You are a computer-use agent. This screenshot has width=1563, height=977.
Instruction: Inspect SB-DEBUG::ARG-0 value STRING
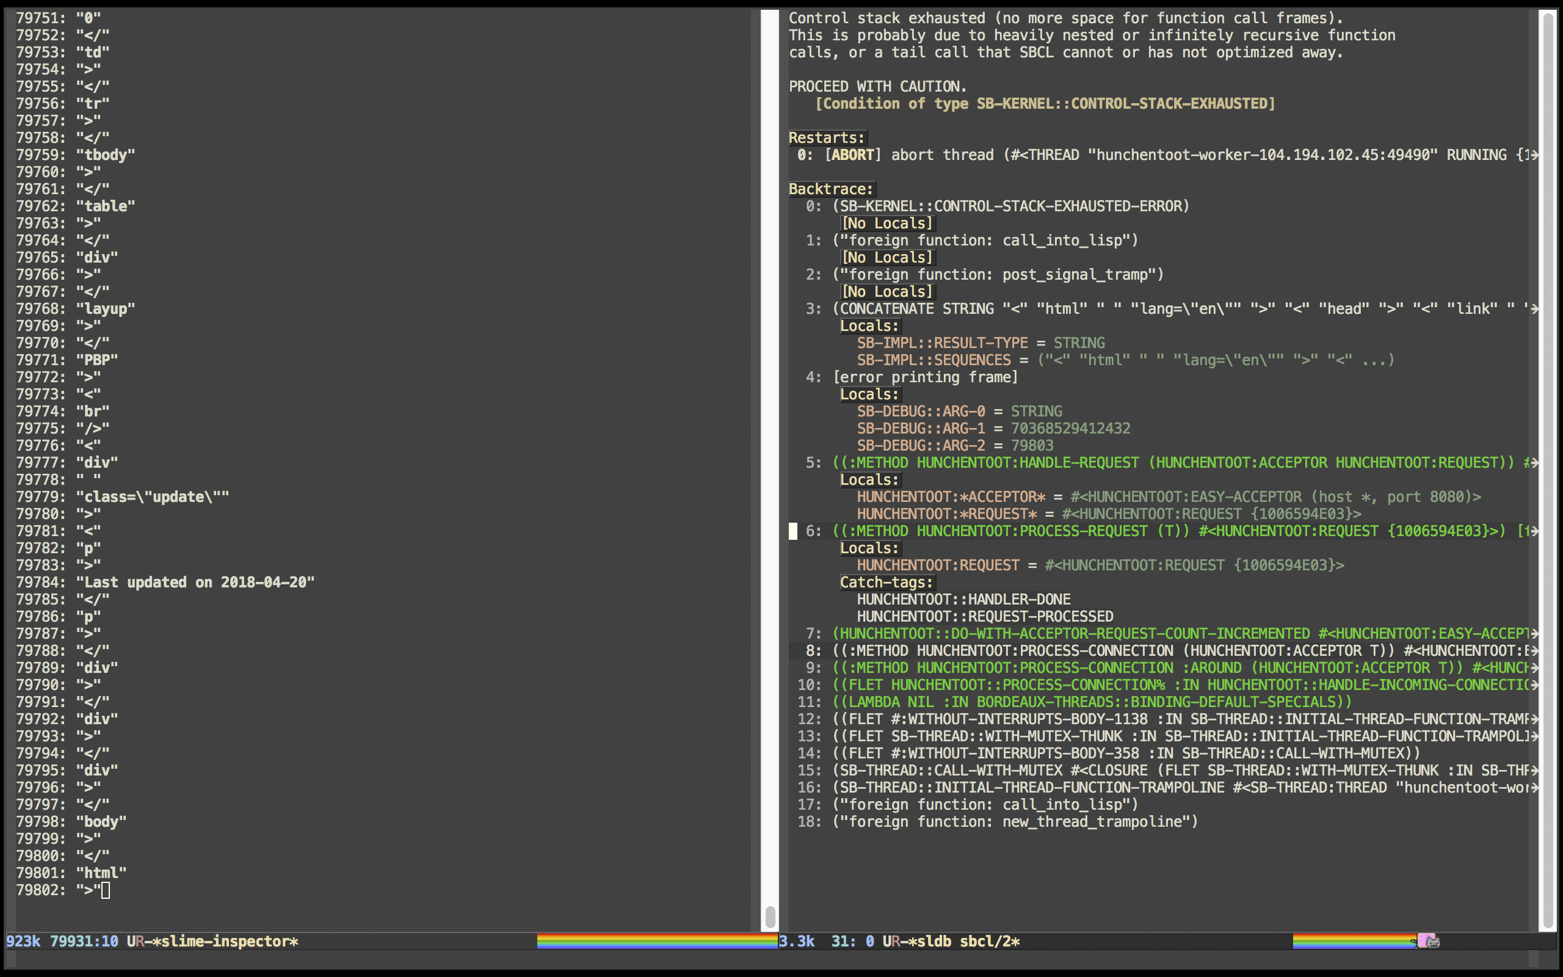pyautogui.click(x=1036, y=412)
